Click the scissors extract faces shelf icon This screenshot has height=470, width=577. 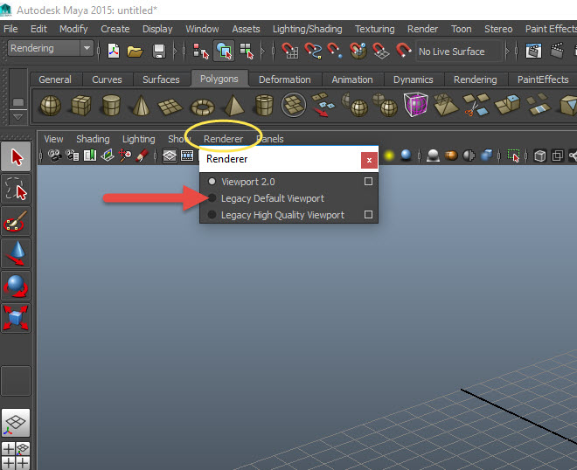coord(476,105)
